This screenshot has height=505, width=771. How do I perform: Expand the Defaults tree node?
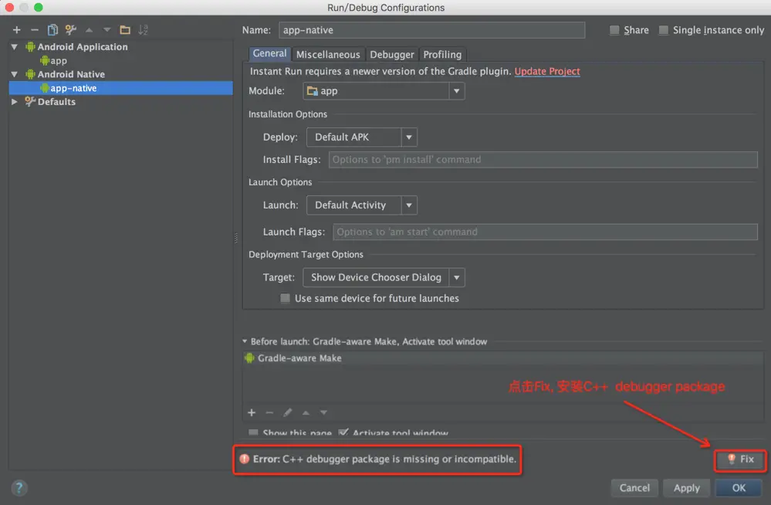coord(14,101)
